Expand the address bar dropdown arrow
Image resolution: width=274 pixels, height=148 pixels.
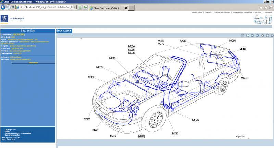[75, 7]
